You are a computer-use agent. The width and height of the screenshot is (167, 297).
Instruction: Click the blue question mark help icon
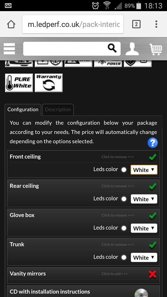152,143
